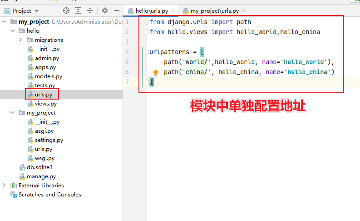360x221 pixels.
Task: Select views.py in the project tree
Action: pyautogui.click(x=46, y=104)
